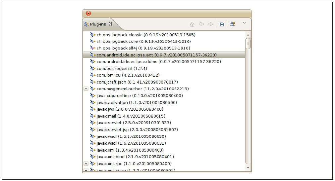
Task: Click plug-in icon beside com.android.ide.eclipse.ddms
Action: coord(93,61)
